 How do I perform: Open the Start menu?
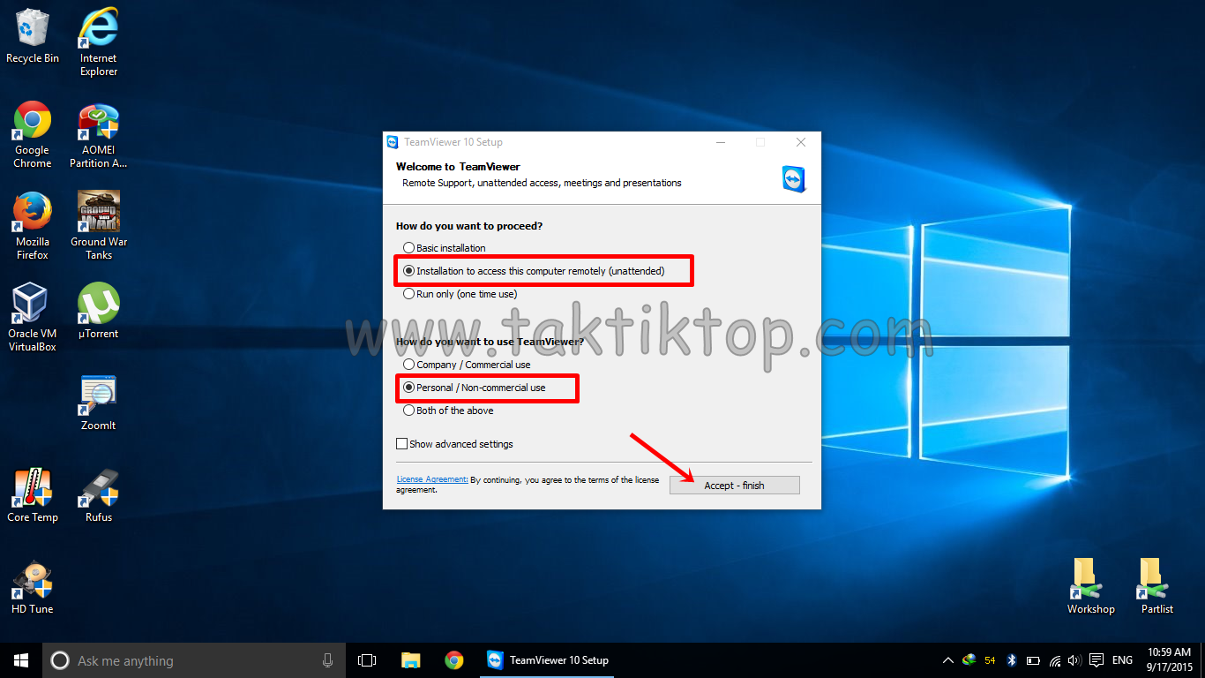[x=20, y=659]
